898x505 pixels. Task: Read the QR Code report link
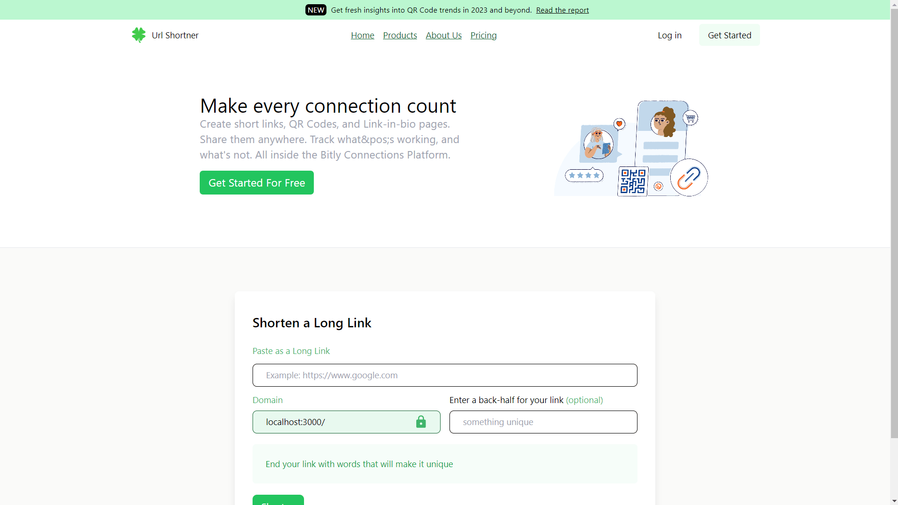(x=563, y=10)
